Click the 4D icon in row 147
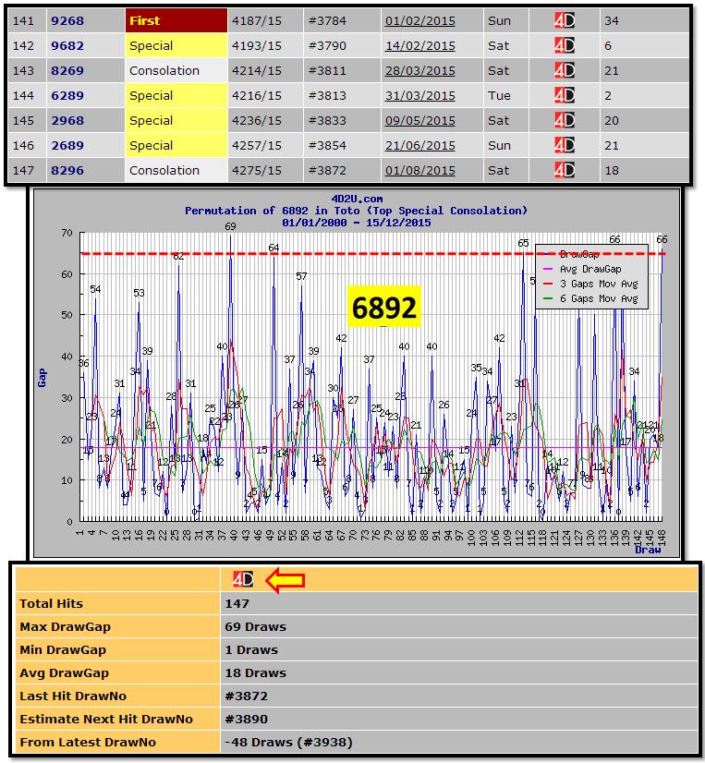 pos(564,170)
